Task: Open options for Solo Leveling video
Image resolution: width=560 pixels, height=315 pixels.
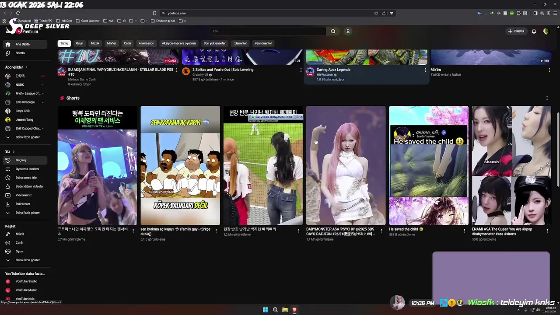Action: pyautogui.click(x=301, y=70)
